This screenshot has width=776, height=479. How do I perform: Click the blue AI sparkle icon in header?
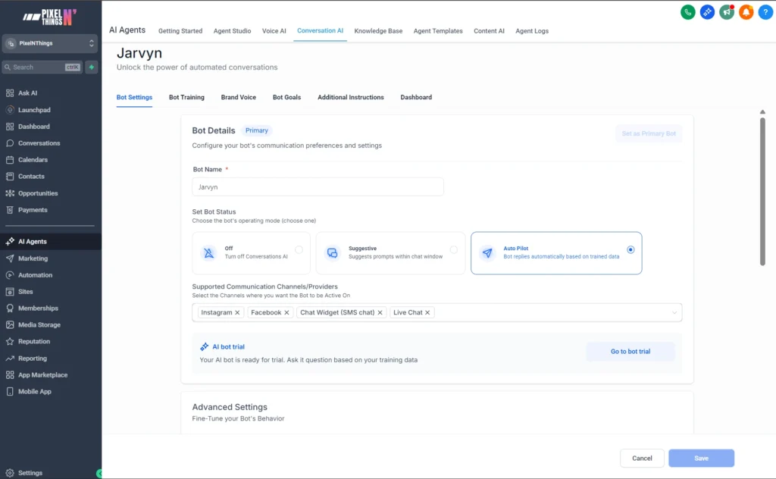click(707, 12)
